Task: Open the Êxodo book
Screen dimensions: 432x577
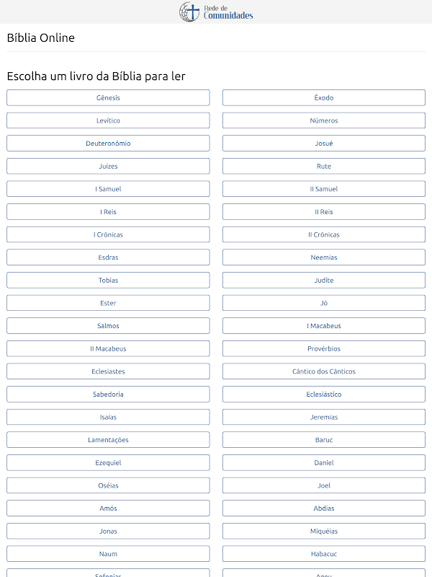Action: (323, 97)
